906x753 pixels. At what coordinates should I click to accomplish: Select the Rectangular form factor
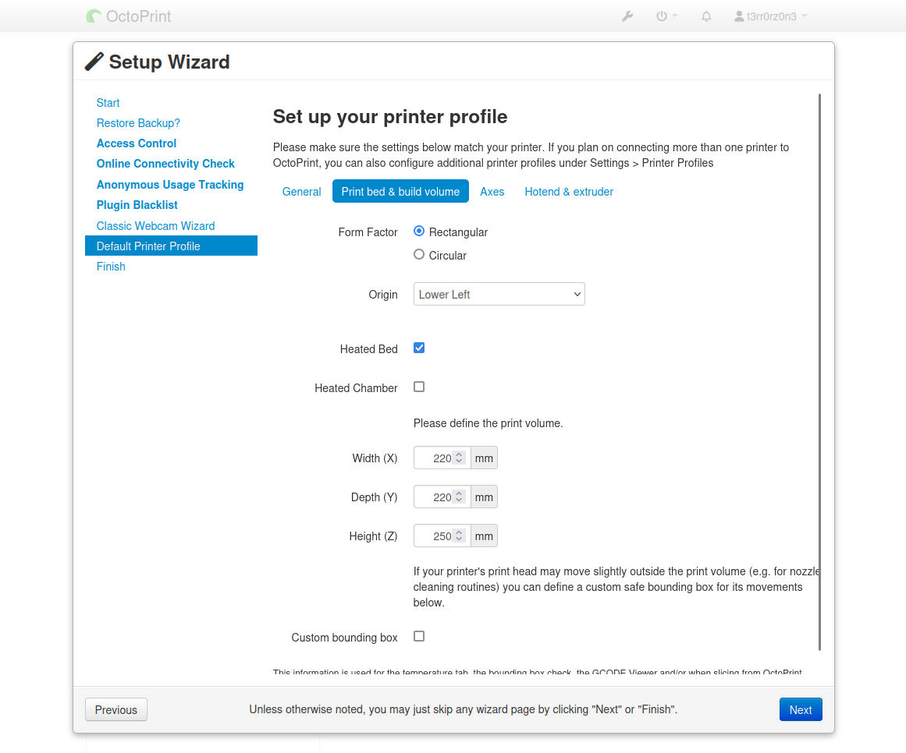coord(419,232)
